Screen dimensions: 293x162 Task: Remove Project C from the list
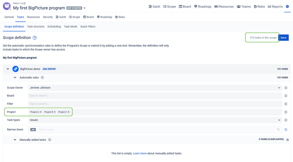pyautogui.click(x=69, y=112)
